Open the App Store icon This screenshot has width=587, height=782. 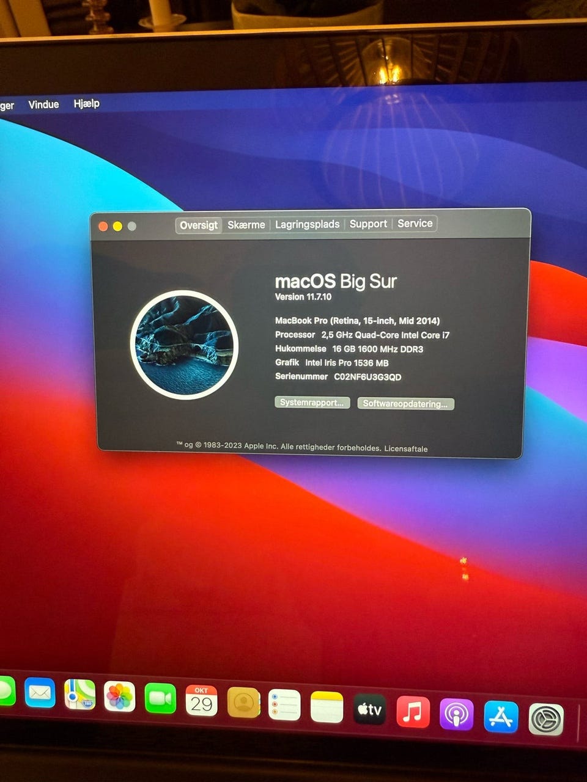pos(501,717)
